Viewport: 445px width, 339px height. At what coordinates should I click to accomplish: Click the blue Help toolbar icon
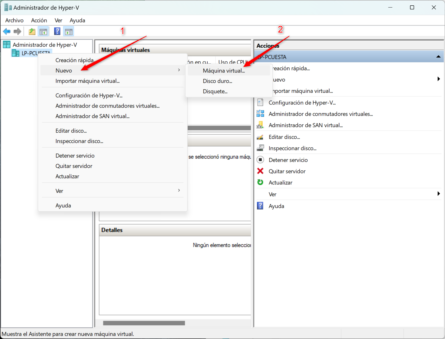pos(57,31)
